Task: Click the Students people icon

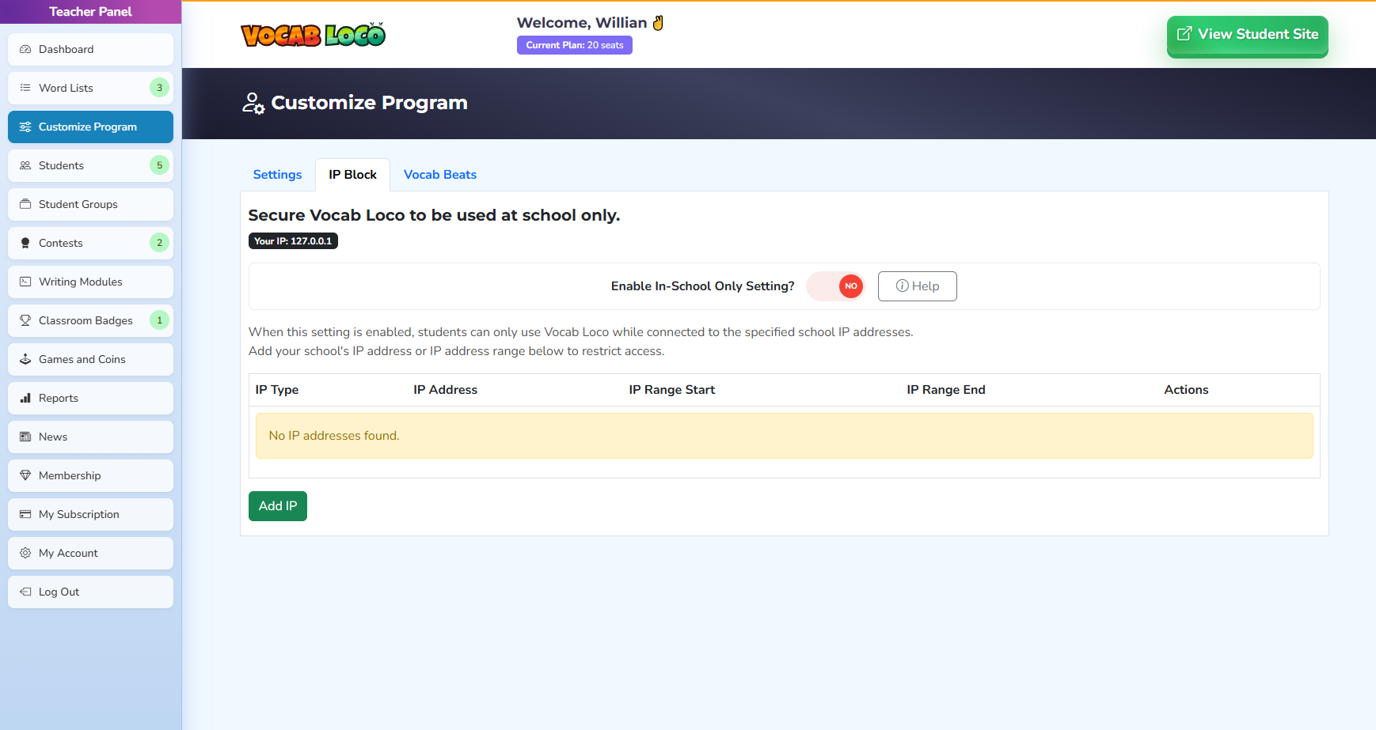Action: (25, 165)
